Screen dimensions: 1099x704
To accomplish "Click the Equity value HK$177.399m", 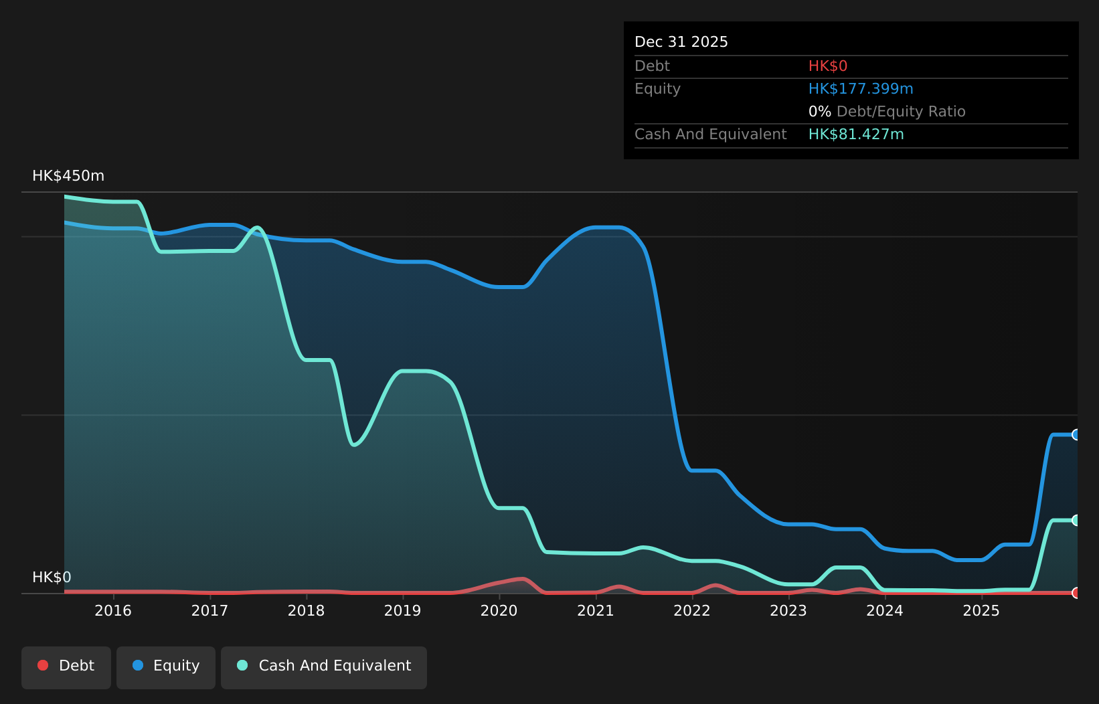I will tap(861, 89).
